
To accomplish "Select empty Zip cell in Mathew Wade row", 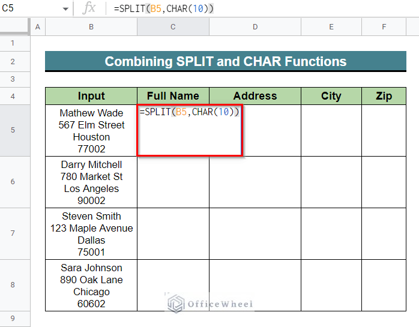I will [384, 130].
